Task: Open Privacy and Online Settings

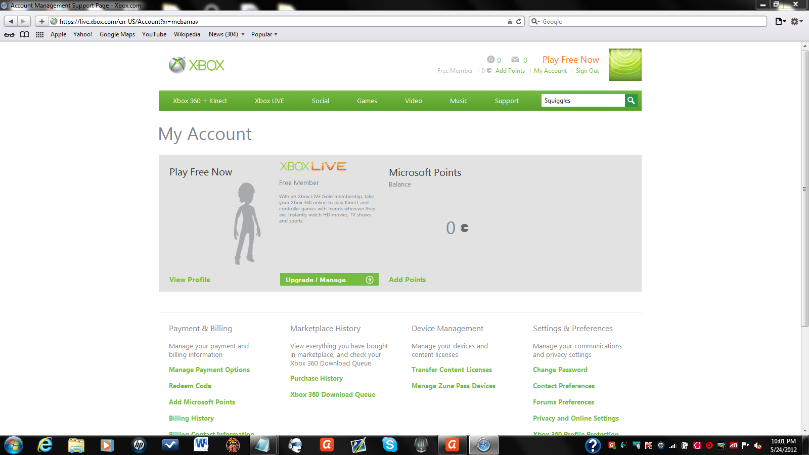Action: (x=576, y=418)
